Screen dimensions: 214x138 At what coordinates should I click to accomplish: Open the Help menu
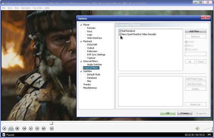tap(47, 8)
